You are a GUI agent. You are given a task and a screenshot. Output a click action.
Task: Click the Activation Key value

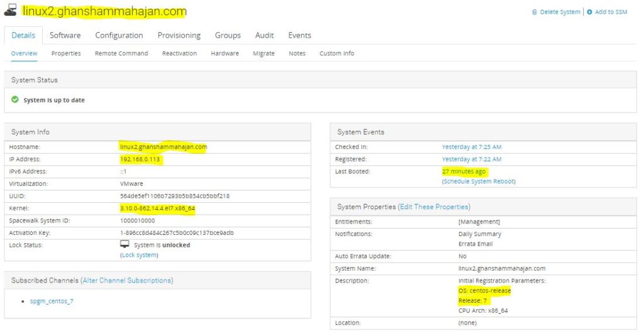[177, 233]
